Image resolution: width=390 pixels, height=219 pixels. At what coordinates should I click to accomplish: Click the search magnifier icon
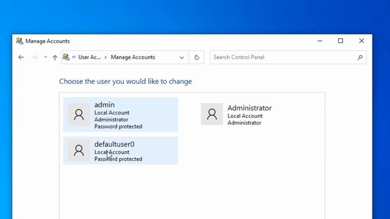tap(360, 58)
